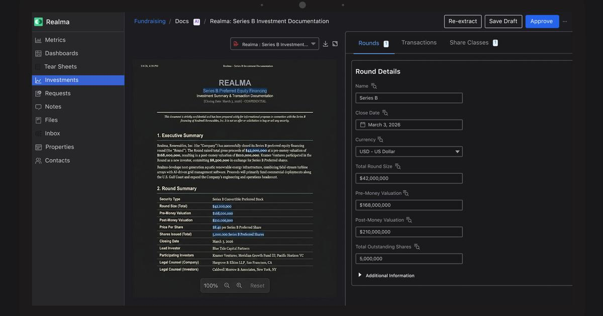Click the Post-Money Valuation field
603x316 pixels.
(409, 232)
